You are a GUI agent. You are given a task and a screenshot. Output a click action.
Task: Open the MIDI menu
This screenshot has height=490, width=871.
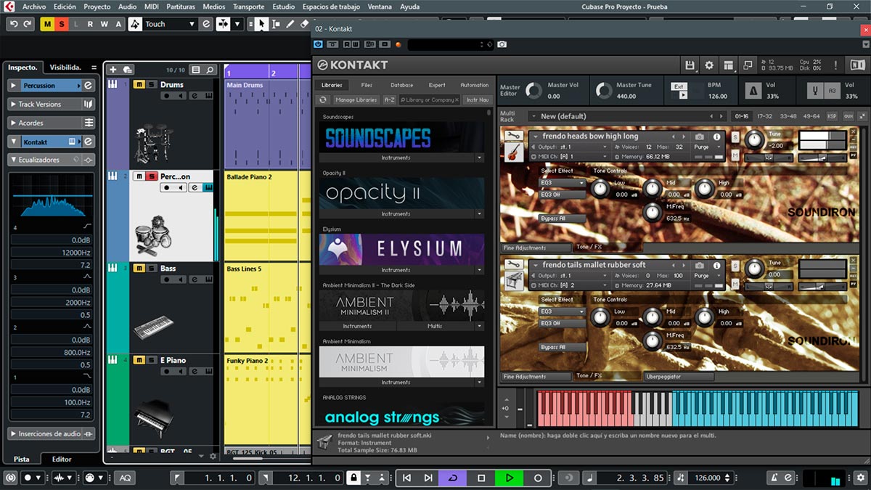pos(152,7)
